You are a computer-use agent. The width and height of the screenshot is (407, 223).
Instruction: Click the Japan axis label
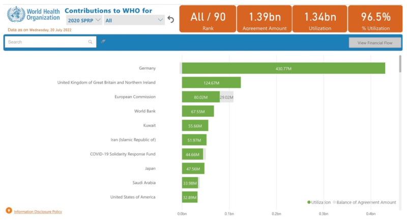pyautogui.click(x=150, y=168)
